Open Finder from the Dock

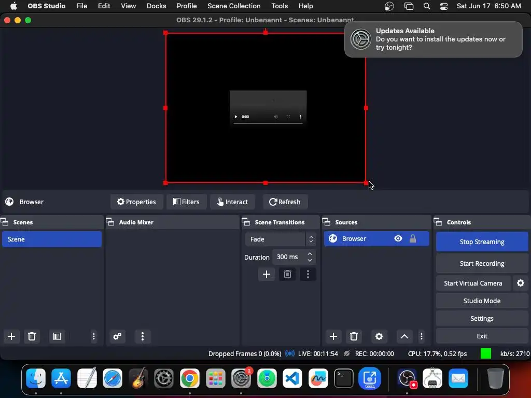tap(36, 378)
